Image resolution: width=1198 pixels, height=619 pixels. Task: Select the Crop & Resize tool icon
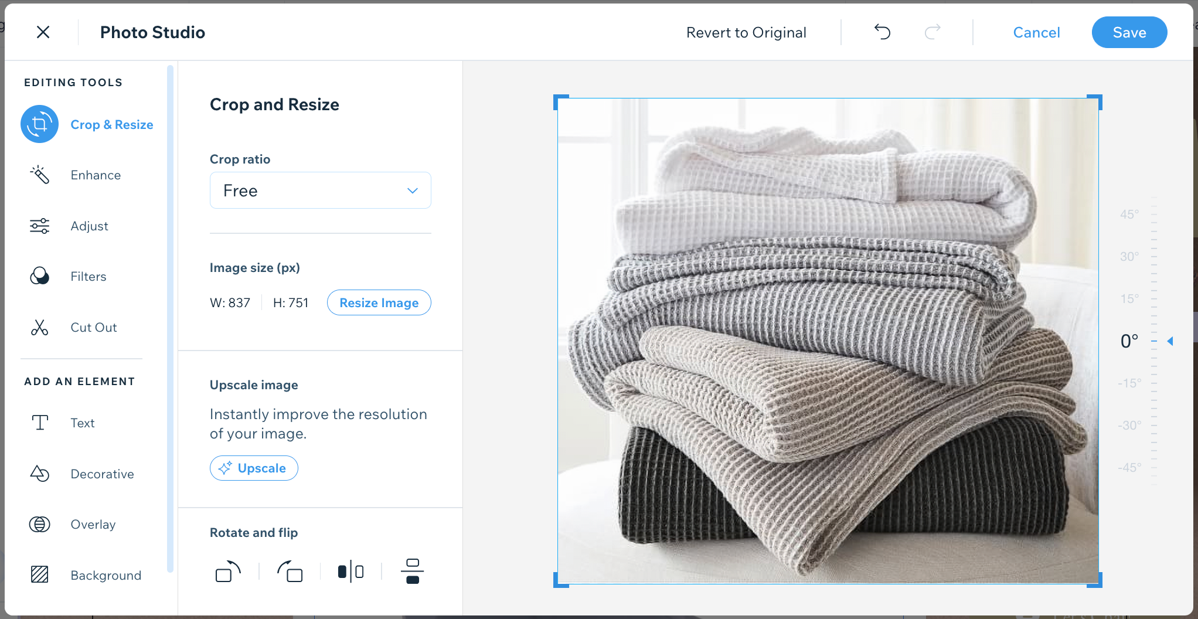tap(39, 124)
